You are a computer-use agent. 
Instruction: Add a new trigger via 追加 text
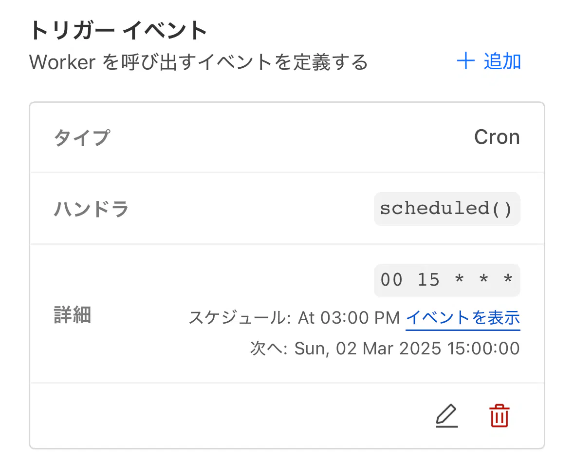click(502, 61)
